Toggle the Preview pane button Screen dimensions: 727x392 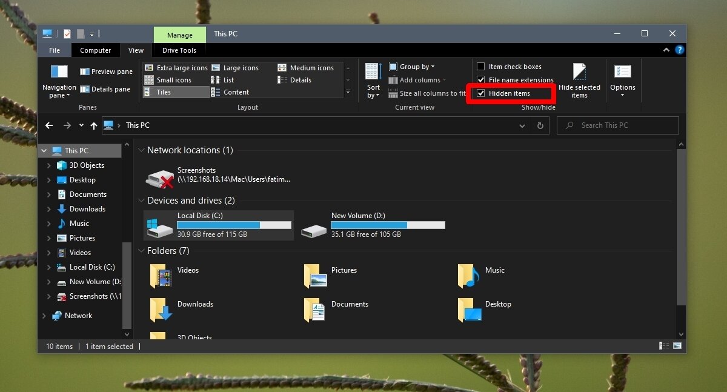click(106, 71)
